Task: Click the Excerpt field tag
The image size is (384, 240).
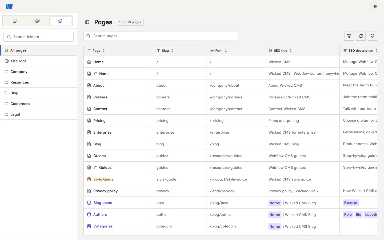Action: 351,203
